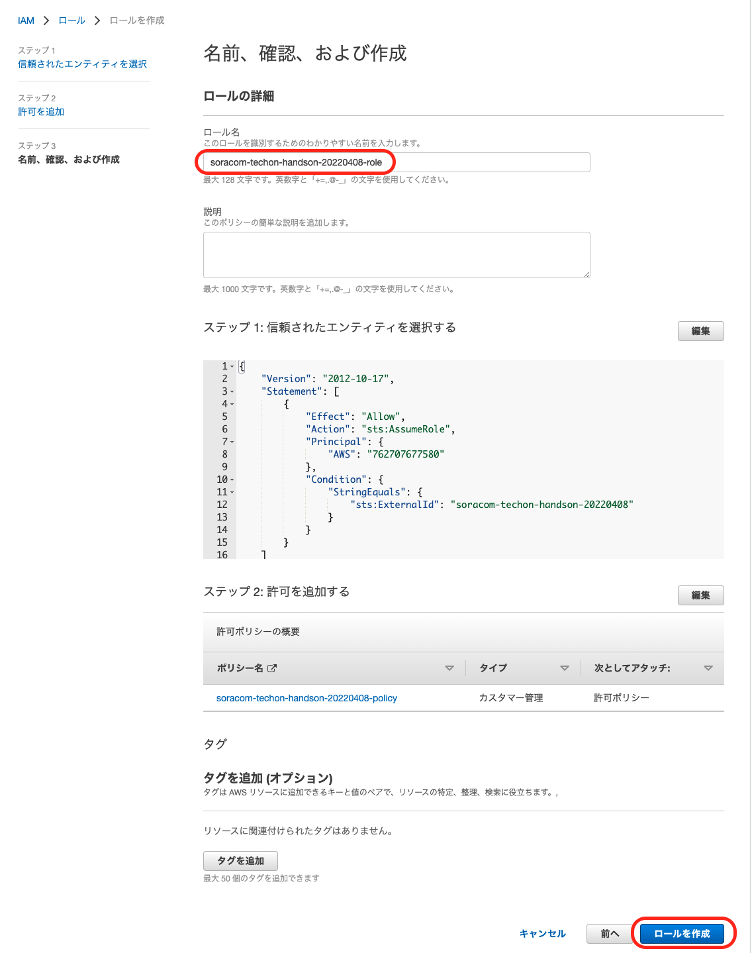The width and height of the screenshot is (752, 953).
Task: Click 前へ button
Action: 610,934
